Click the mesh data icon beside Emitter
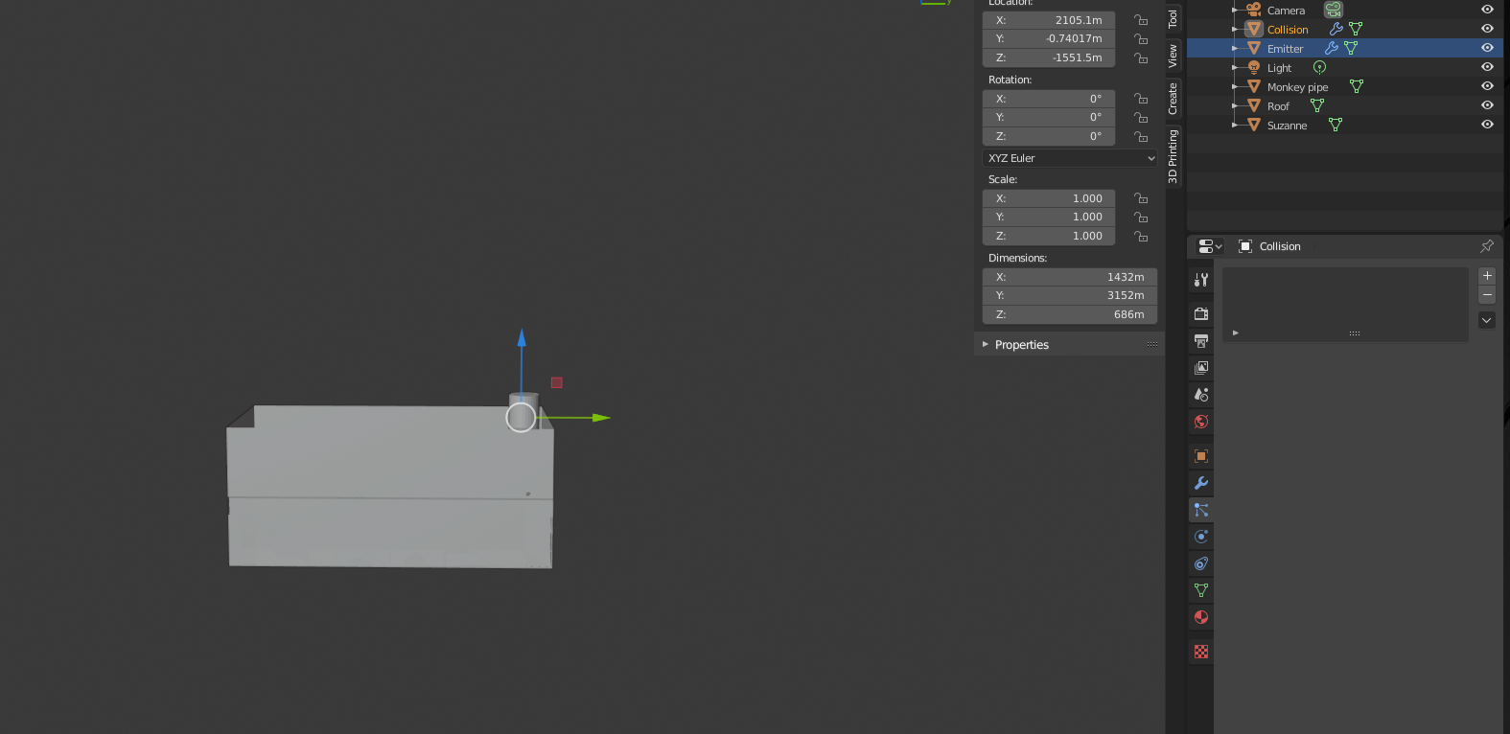The image size is (1510, 734). point(1351,48)
